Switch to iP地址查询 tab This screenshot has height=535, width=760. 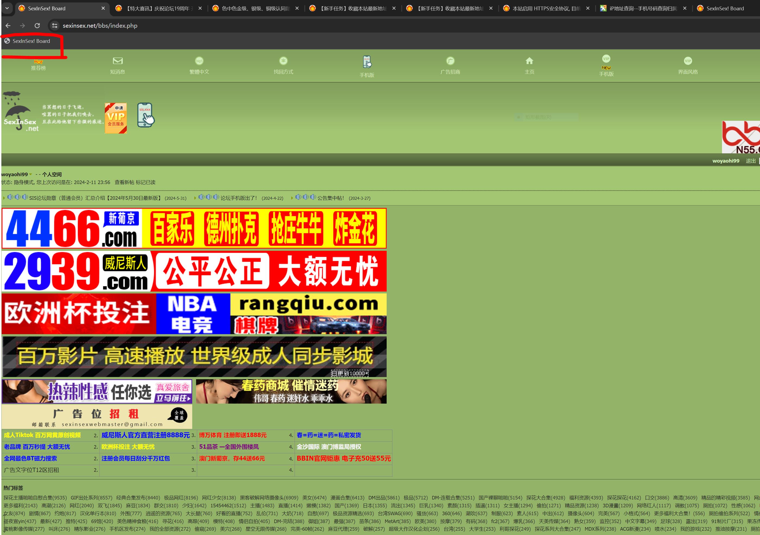click(x=643, y=8)
